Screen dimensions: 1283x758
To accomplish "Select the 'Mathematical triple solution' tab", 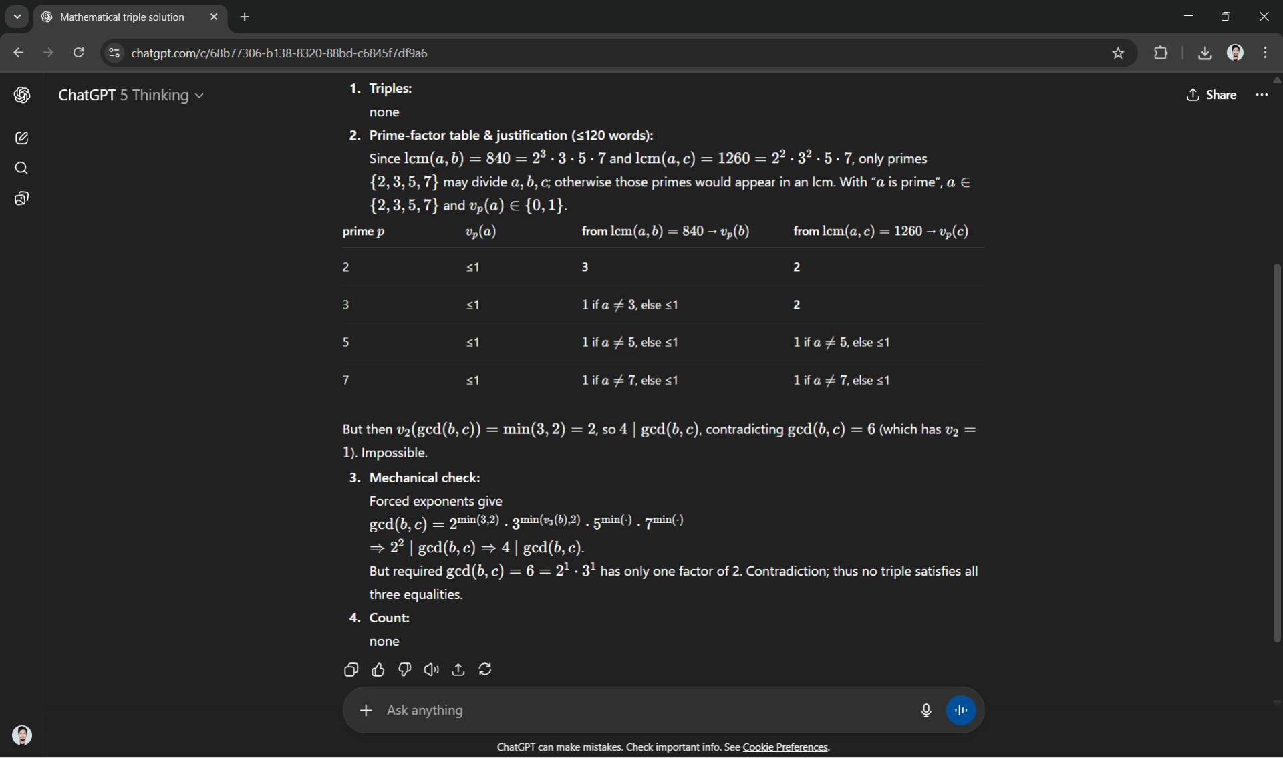I will click(120, 17).
